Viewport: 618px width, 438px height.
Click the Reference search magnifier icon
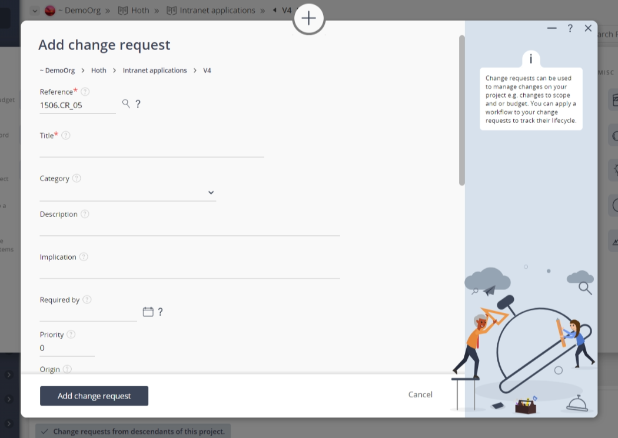click(126, 103)
